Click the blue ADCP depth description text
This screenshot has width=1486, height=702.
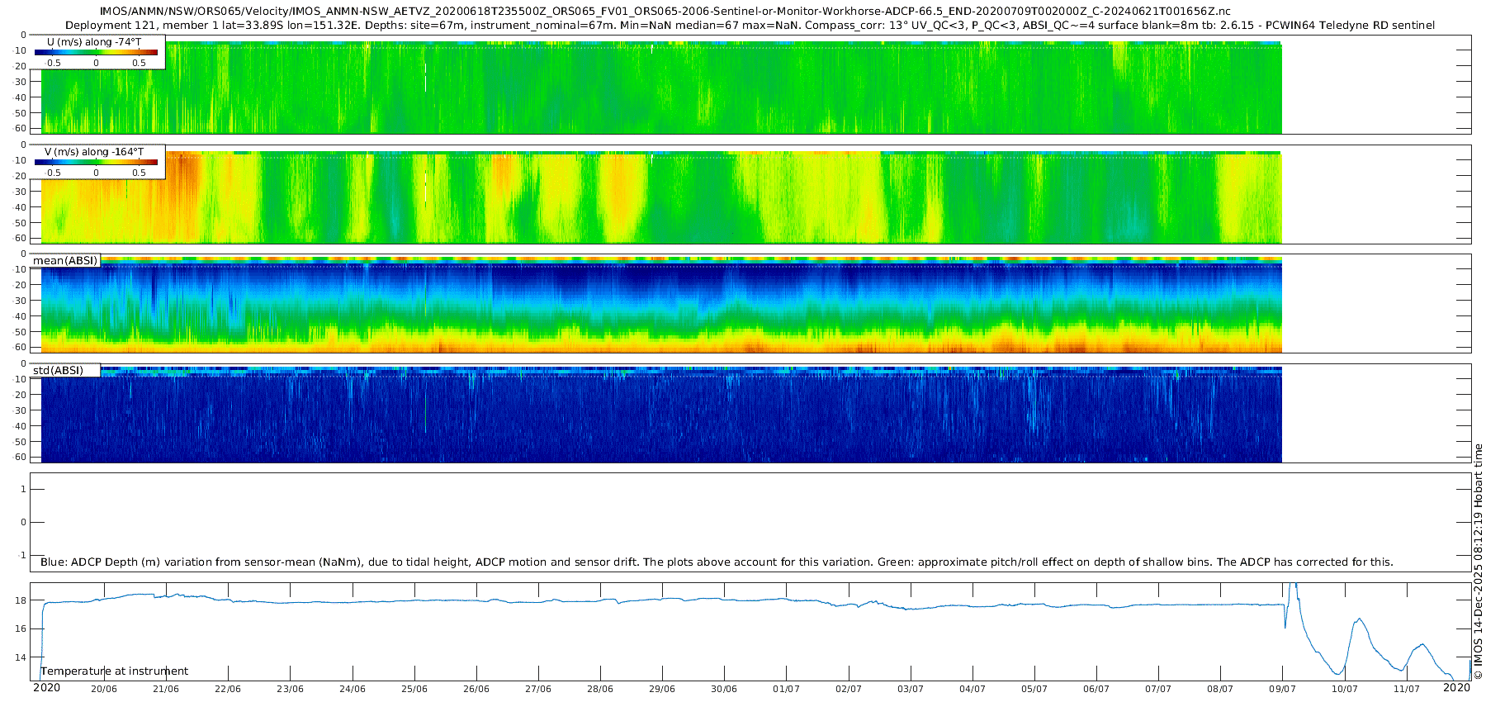pyautogui.click(x=717, y=562)
